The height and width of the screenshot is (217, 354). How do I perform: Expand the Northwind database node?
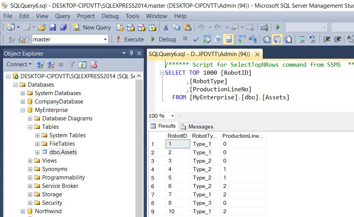tap(23, 211)
